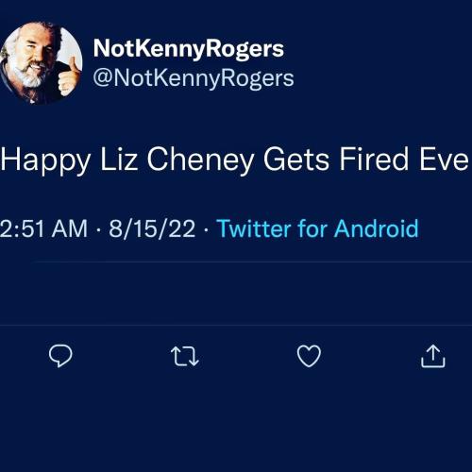The image size is (472, 472).
Task: Click the Twitter for Android source link
Action: [x=317, y=228]
